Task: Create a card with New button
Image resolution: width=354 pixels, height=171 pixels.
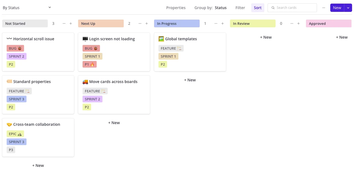Action: pos(337,8)
